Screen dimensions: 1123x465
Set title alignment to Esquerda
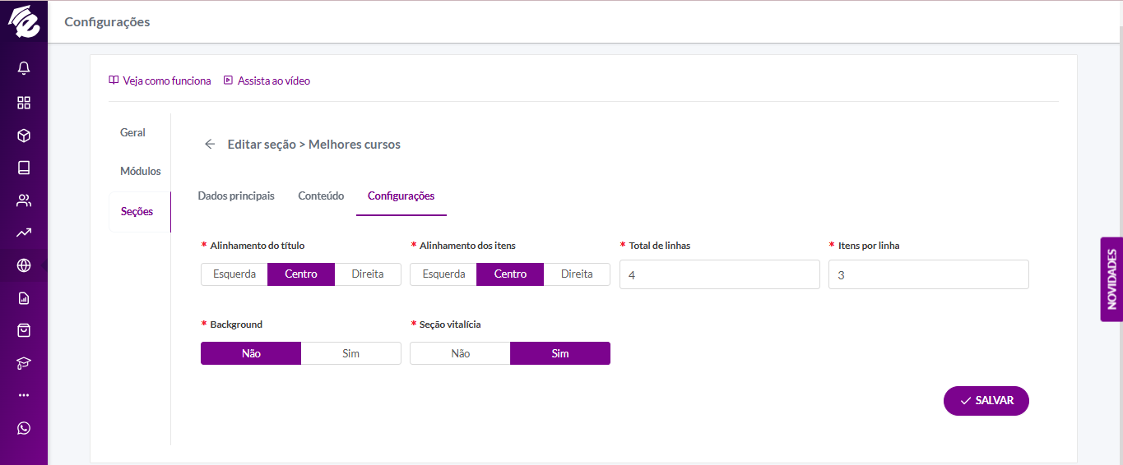(234, 274)
